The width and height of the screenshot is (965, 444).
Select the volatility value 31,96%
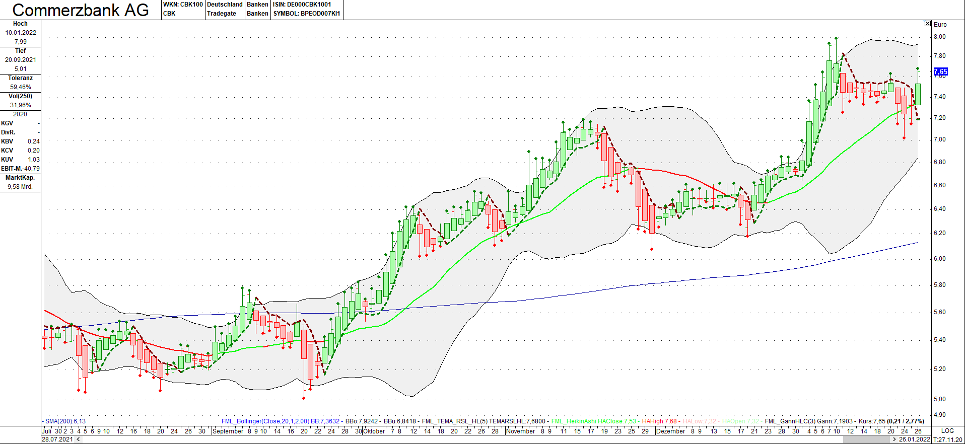(x=21, y=105)
